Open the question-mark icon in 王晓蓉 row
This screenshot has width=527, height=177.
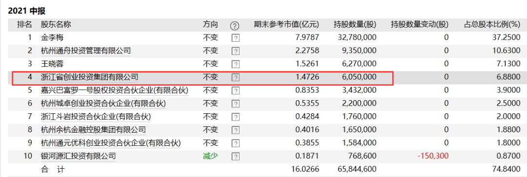(x=236, y=64)
